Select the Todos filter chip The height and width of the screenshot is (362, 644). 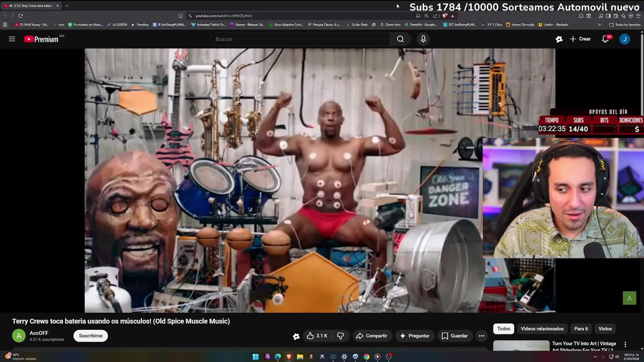click(504, 329)
